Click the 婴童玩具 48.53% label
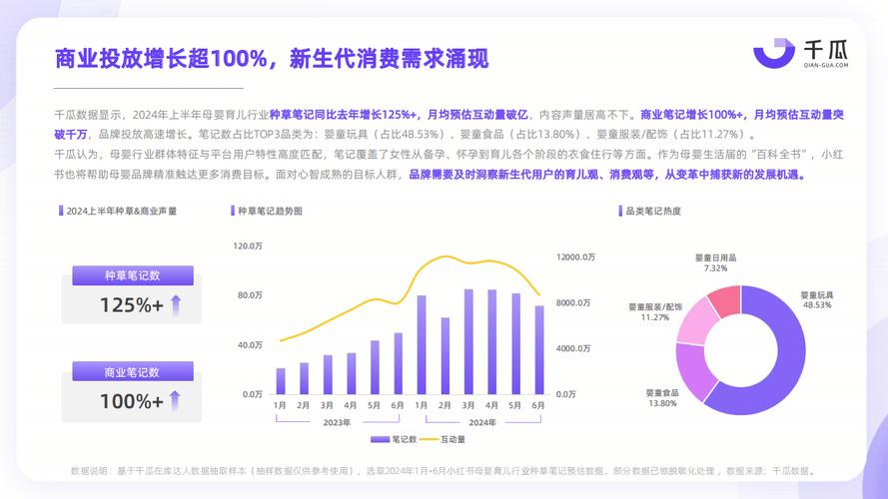888x499 pixels. pos(817,299)
